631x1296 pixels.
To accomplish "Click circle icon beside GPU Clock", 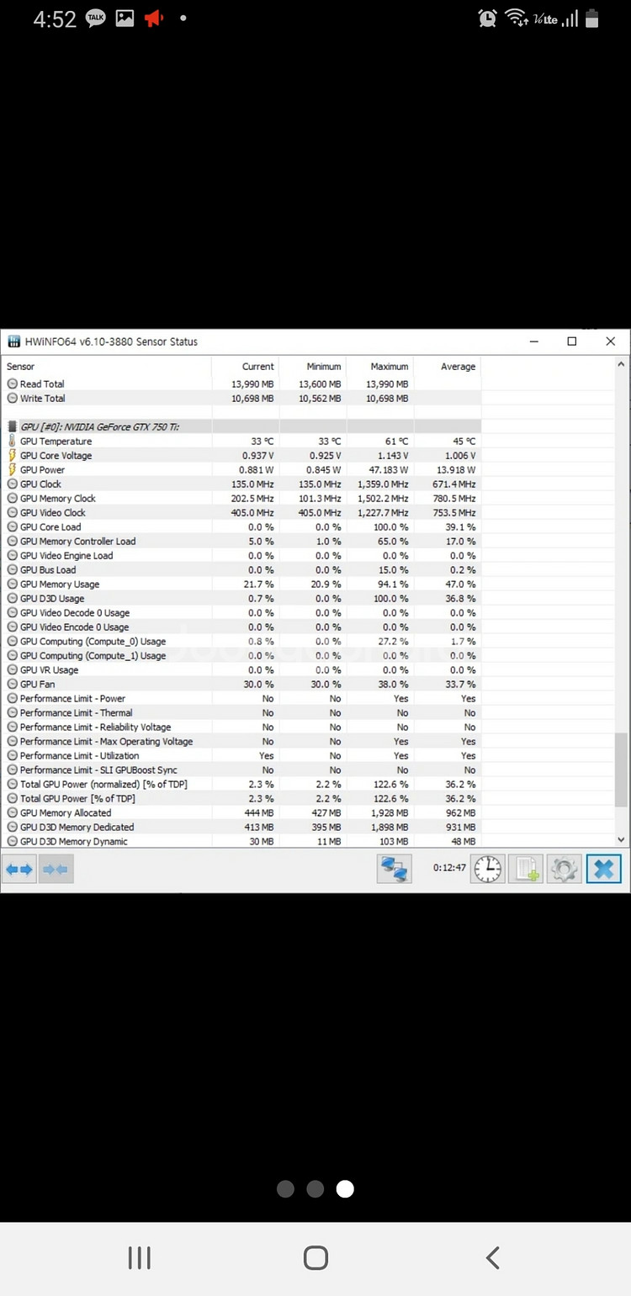I will tap(12, 484).
